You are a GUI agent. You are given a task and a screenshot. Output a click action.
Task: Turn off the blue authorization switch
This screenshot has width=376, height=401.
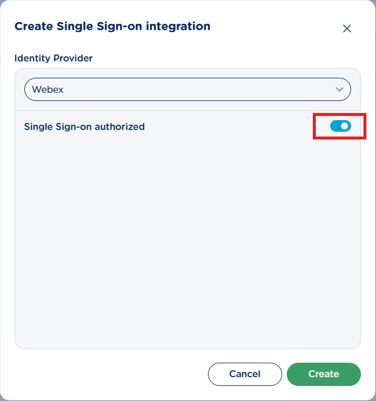(x=341, y=126)
